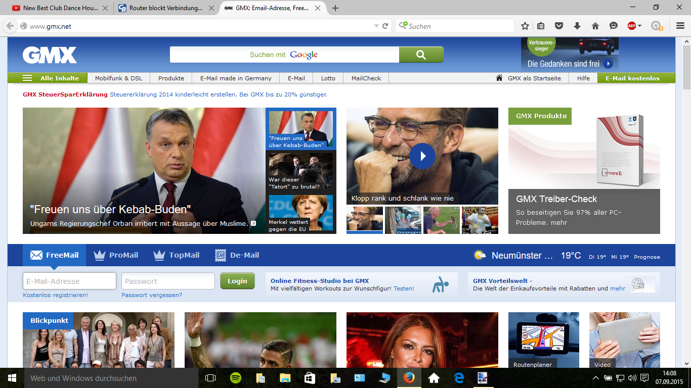This screenshot has width=691, height=388.
Task: Show hidden tray icons chevron
Action: click(x=595, y=377)
